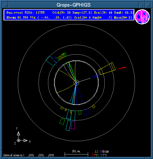
Task: Pick the large yellow calorimeter block on the right
Action: (x=107, y=69)
